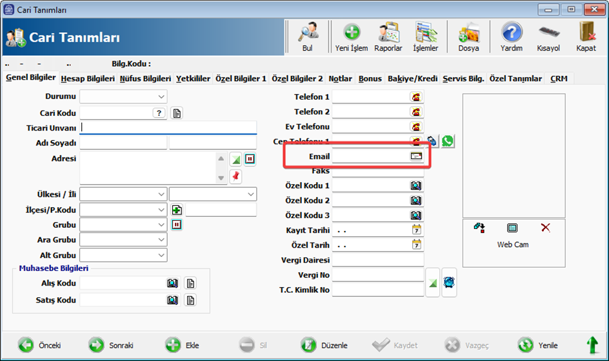Expand the Alt Grubu dropdown

(161, 255)
